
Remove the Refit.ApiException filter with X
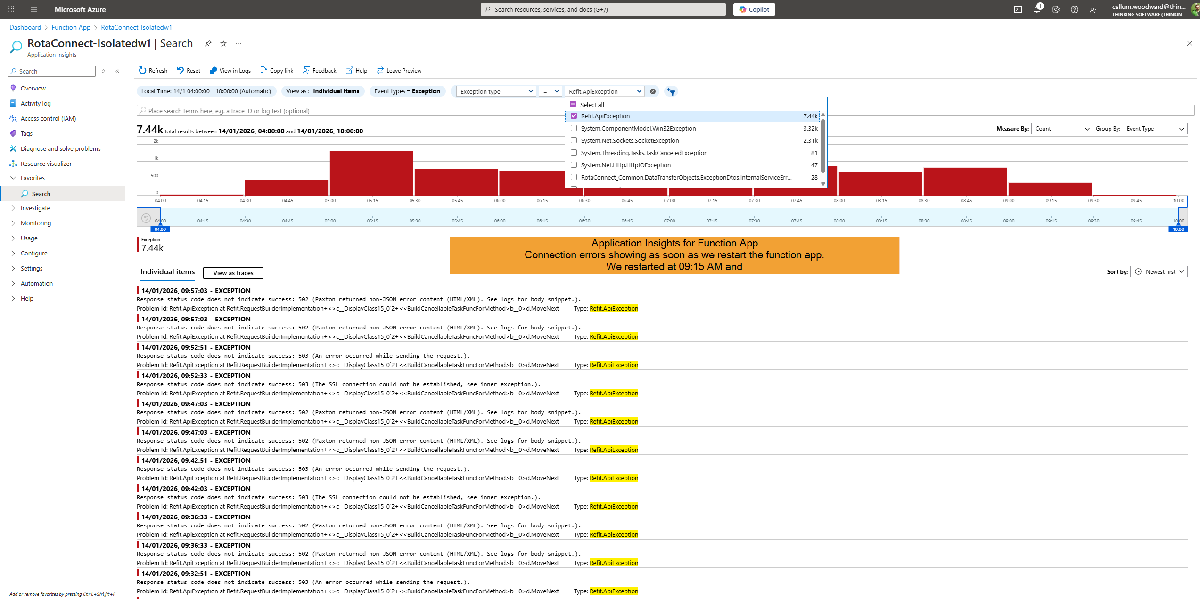click(x=653, y=91)
